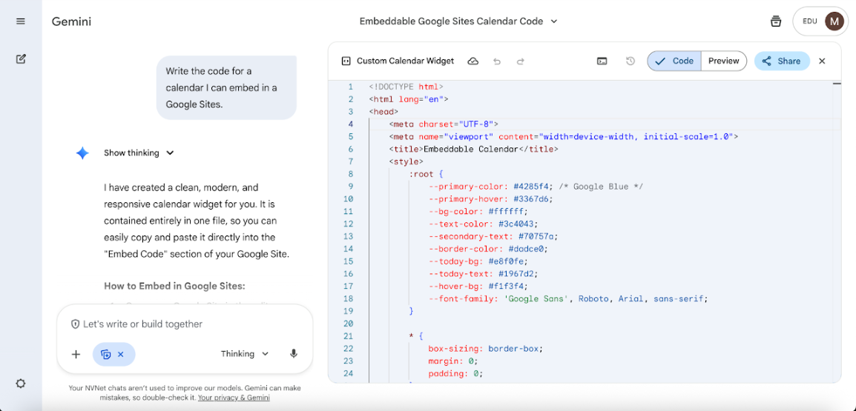Screen dimensions: 856x411
Task: Expand the Show thinking section
Action: (139, 153)
